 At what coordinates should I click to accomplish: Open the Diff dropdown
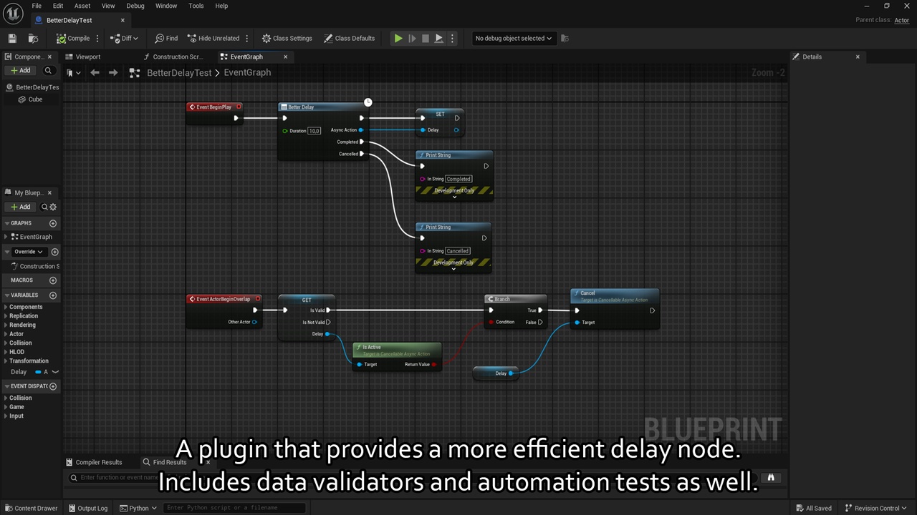click(124, 39)
